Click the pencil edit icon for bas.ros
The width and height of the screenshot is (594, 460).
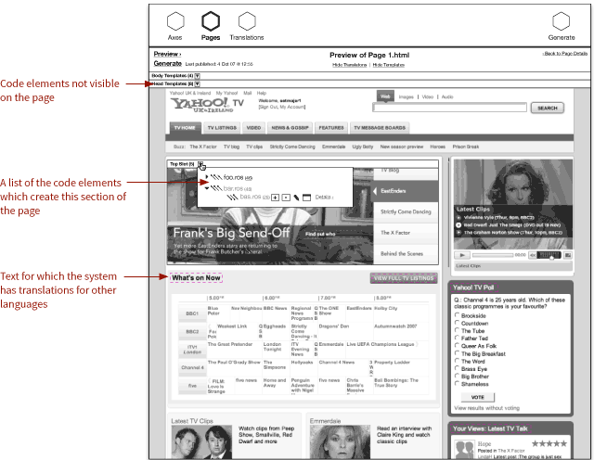(296, 198)
